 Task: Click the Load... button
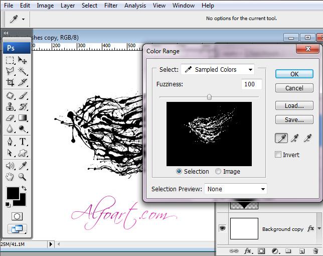pyautogui.click(x=294, y=105)
